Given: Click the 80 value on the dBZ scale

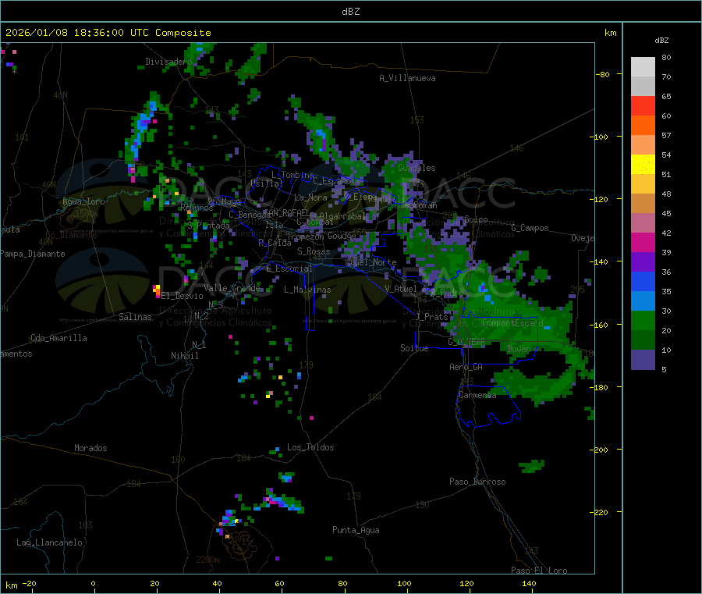Looking at the screenshot, I should point(666,57).
